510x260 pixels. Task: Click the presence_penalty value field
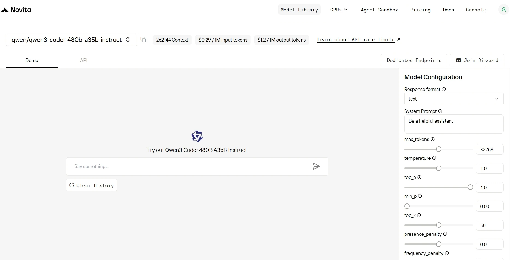[x=490, y=244]
